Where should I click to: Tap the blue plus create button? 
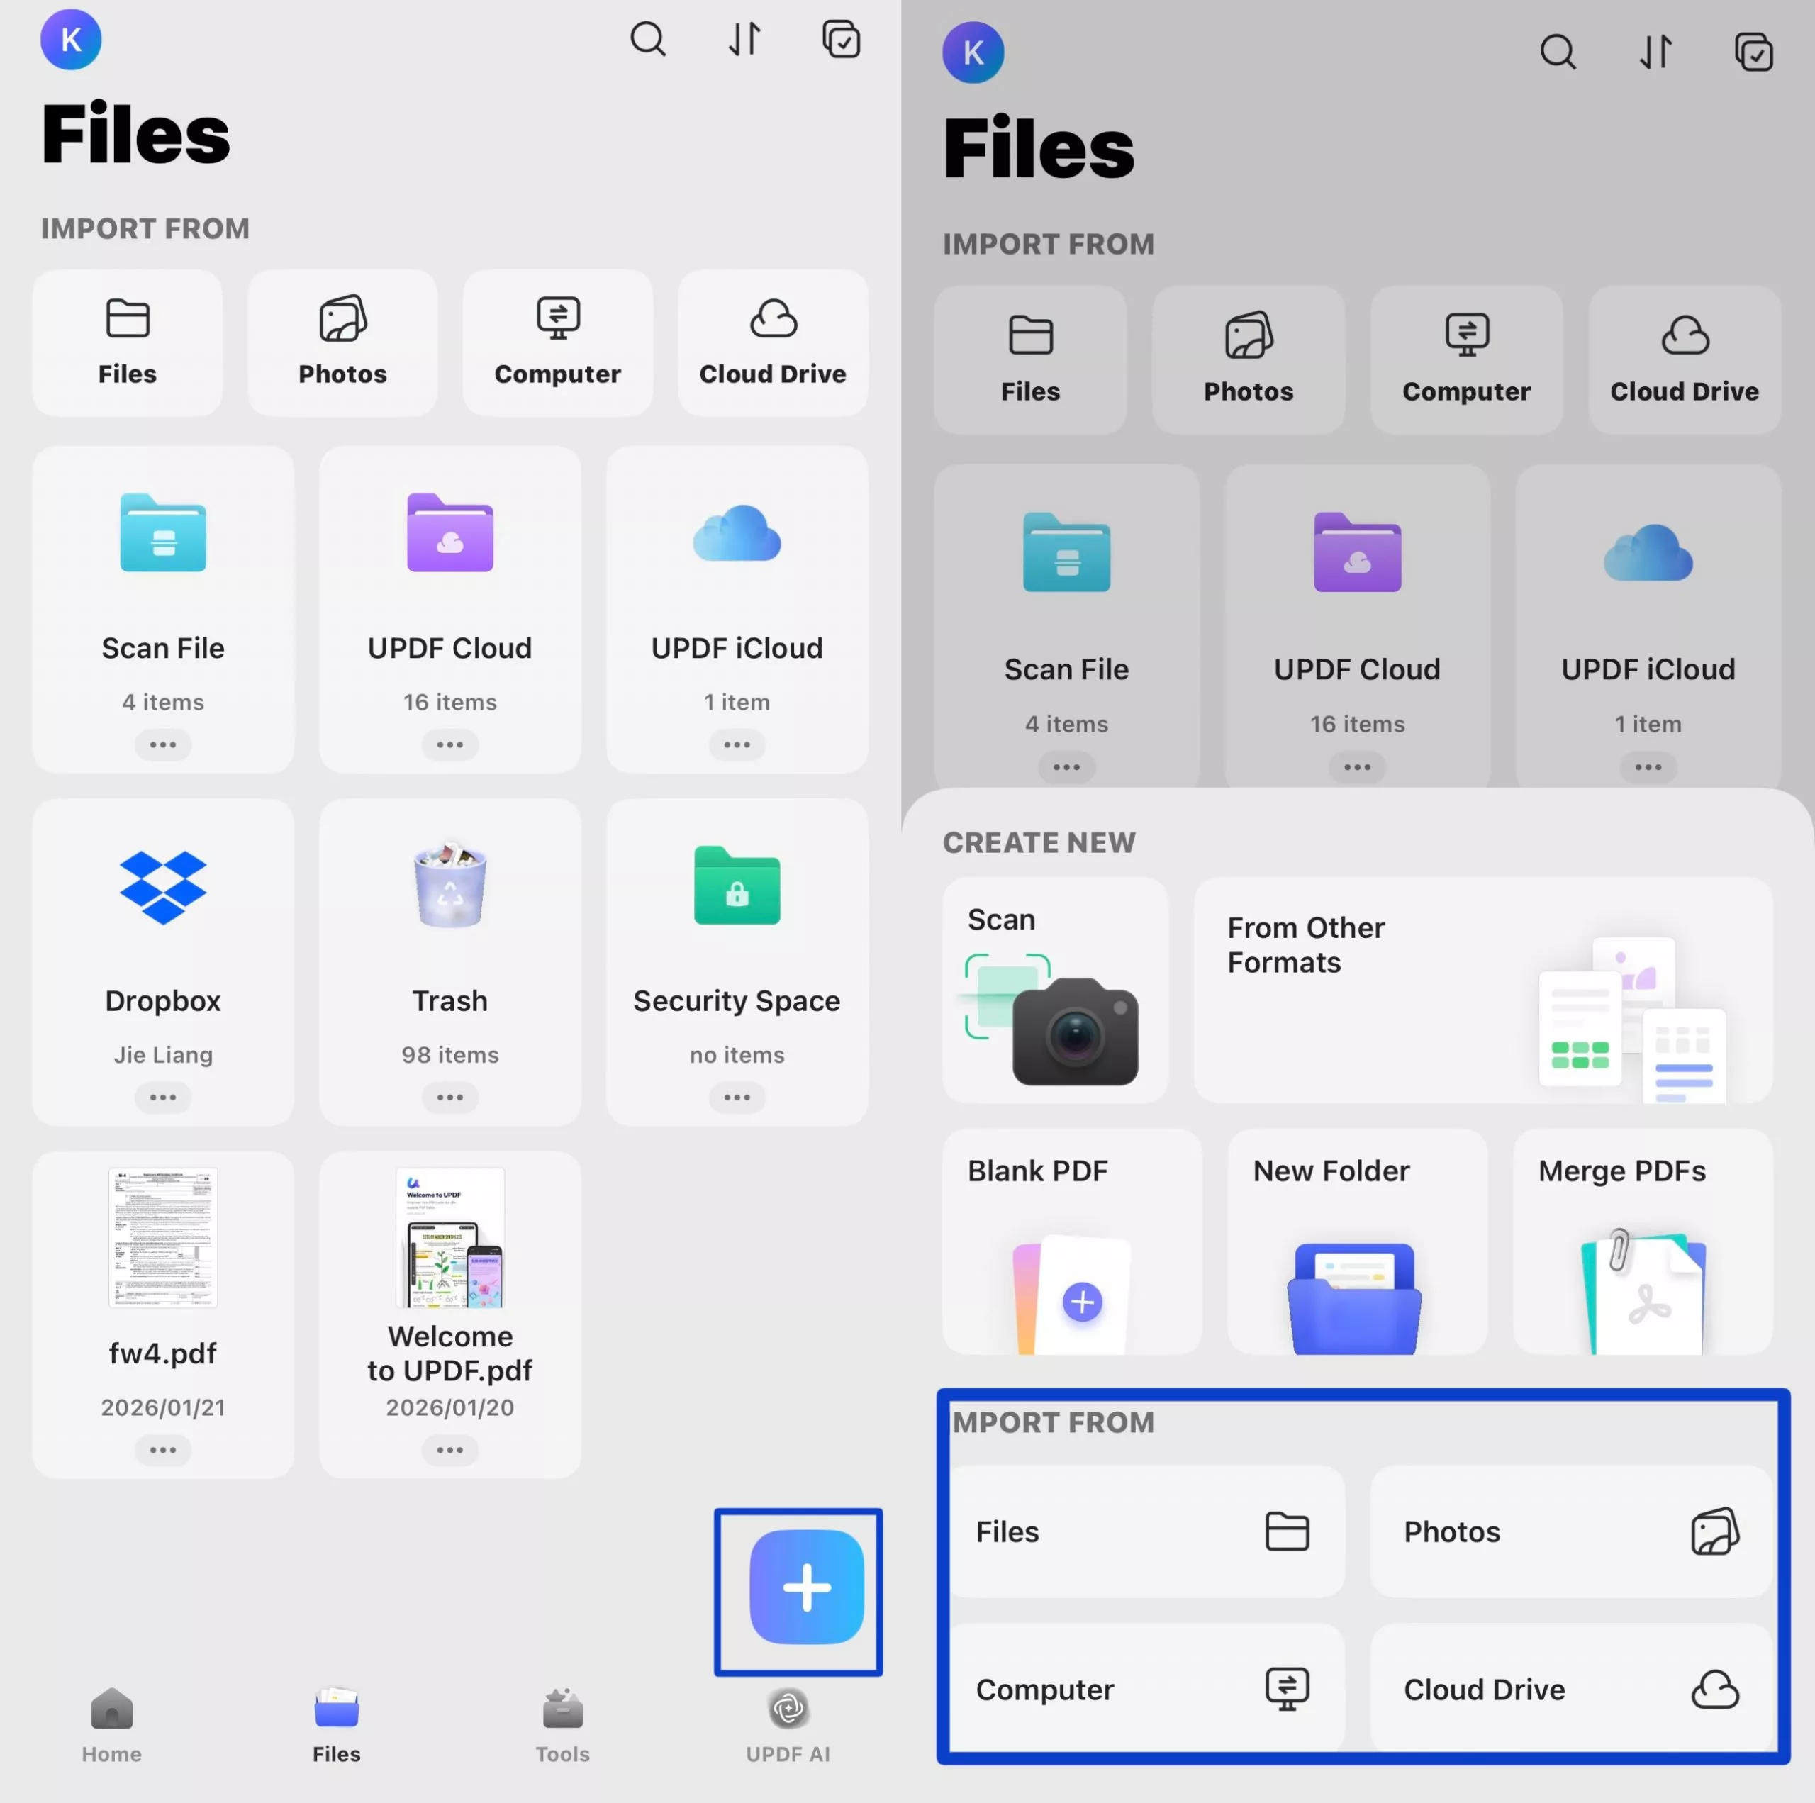(806, 1587)
